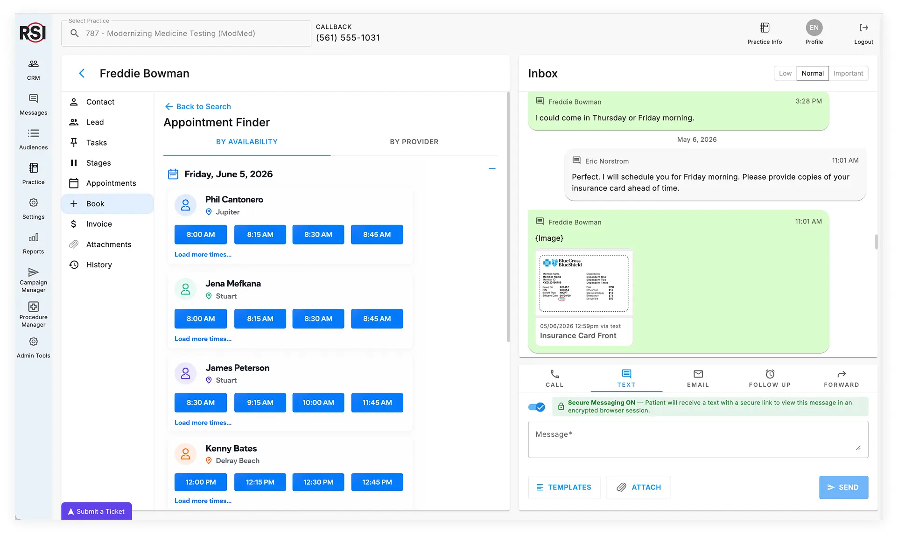Screen dimensions: 898x537
Task: Load more times for Jena Mefkana
Action: (203, 339)
